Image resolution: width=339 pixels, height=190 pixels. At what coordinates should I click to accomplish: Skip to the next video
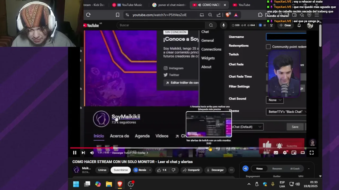[83, 153]
